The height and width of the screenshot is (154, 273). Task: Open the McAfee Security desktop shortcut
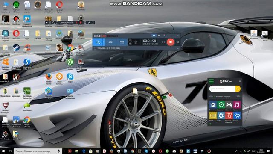coord(6,108)
